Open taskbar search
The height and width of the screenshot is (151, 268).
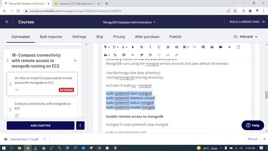pos(11,148)
